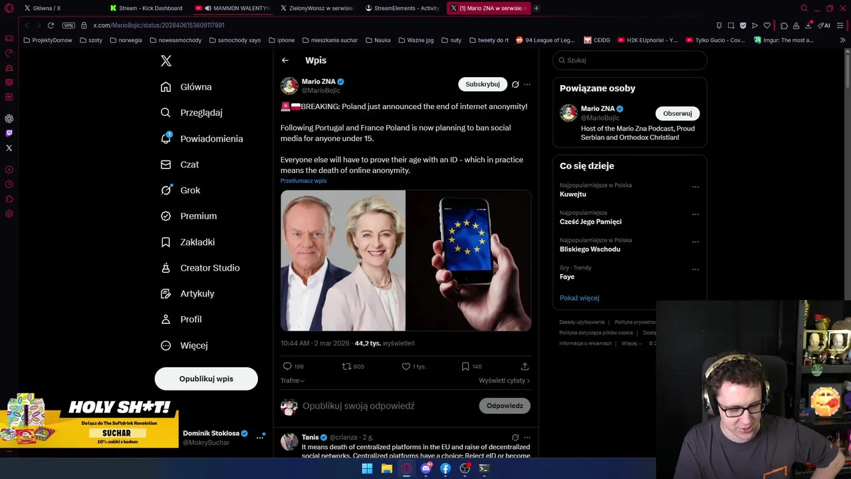Open norwegia bookmarks folder
Image resolution: width=851 pixels, height=479 pixels.
point(126,40)
